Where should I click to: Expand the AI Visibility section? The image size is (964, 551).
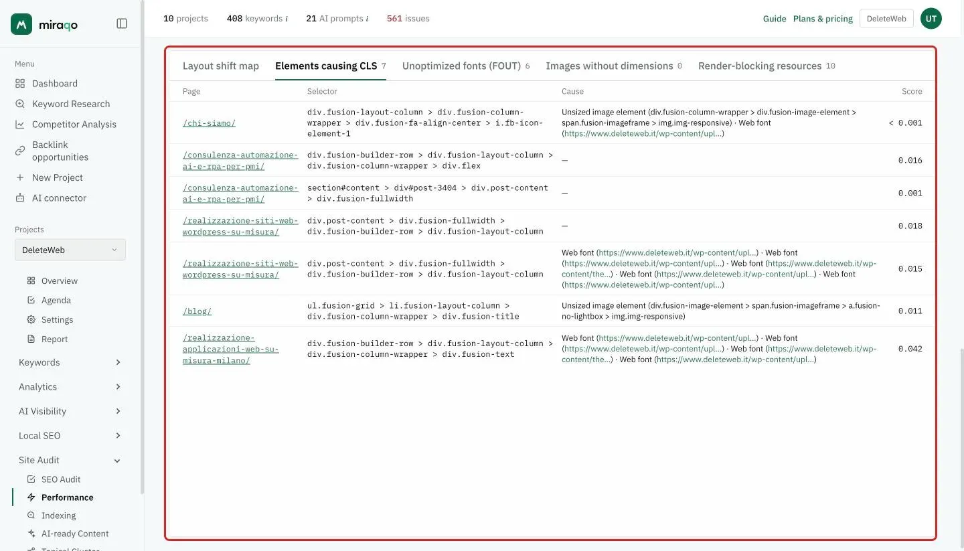[x=70, y=411]
